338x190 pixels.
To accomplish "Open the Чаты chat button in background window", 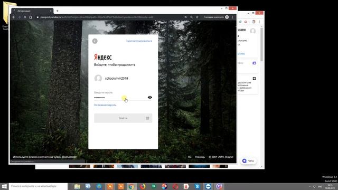I will click(248, 160).
